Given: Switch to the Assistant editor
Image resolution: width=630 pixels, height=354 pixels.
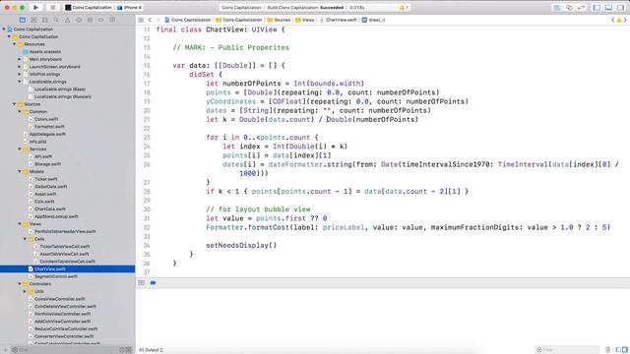Looking at the screenshot, I should pyautogui.click(x=569, y=7).
